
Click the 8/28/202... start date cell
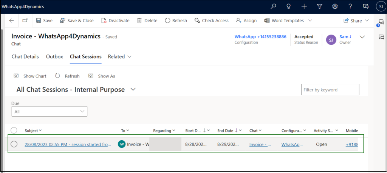point(196,144)
